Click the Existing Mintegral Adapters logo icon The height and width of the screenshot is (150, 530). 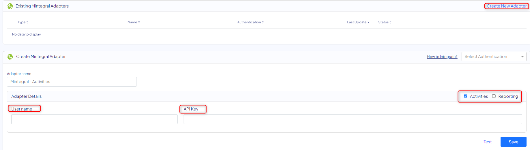pyautogui.click(x=10, y=6)
